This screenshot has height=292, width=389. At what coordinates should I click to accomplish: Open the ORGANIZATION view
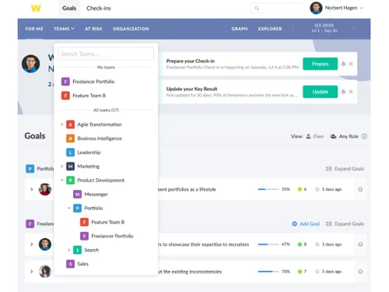[x=131, y=29]
